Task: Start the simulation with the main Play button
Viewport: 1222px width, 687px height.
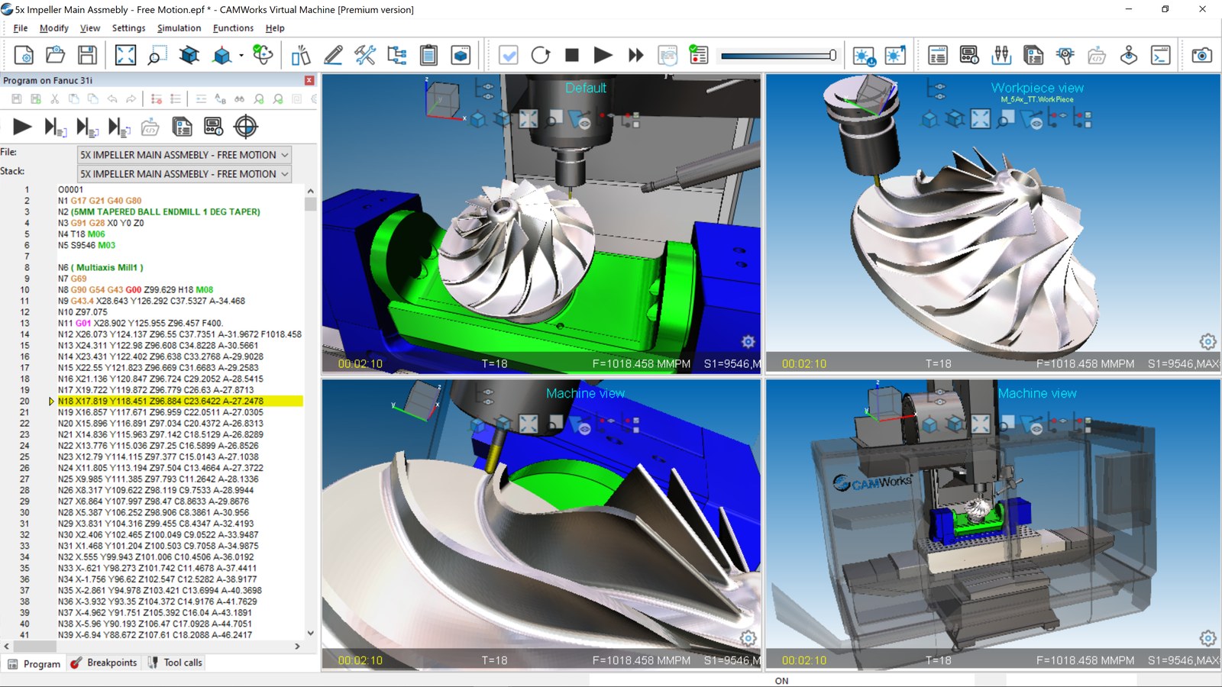Action: click(603, 55)
